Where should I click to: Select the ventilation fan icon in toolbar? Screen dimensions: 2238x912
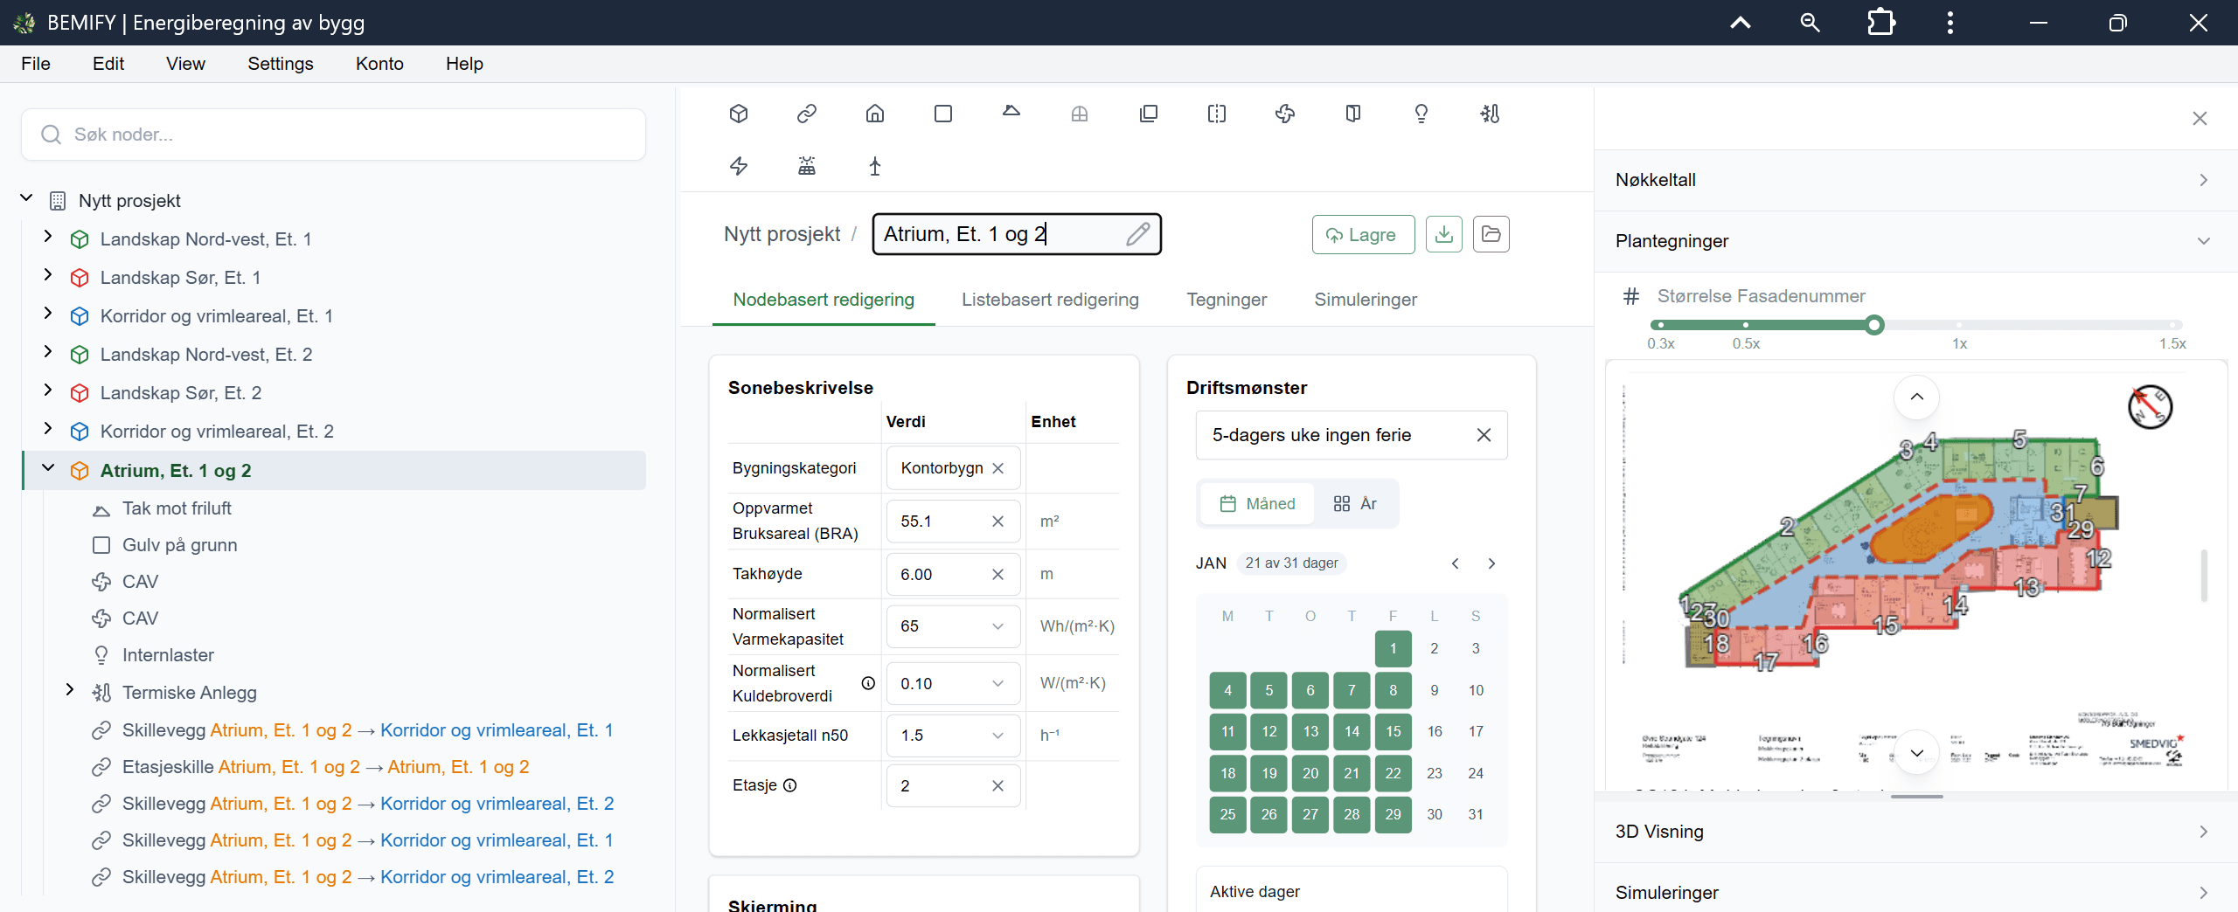(x=1285, y=114)
